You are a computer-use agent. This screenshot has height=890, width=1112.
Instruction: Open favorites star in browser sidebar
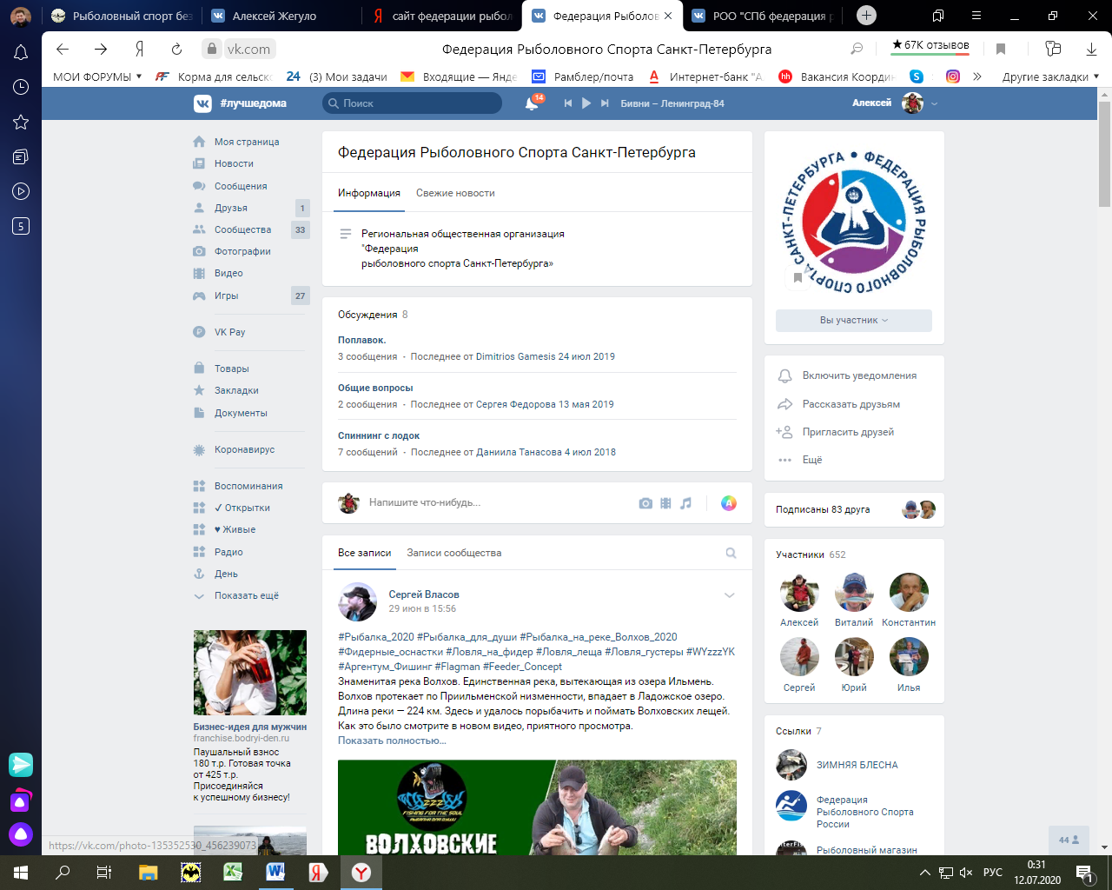tap(21, 122)
